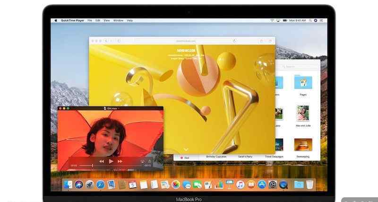
Task: Open Downloads folder stack in Dock
Action: 299,184
